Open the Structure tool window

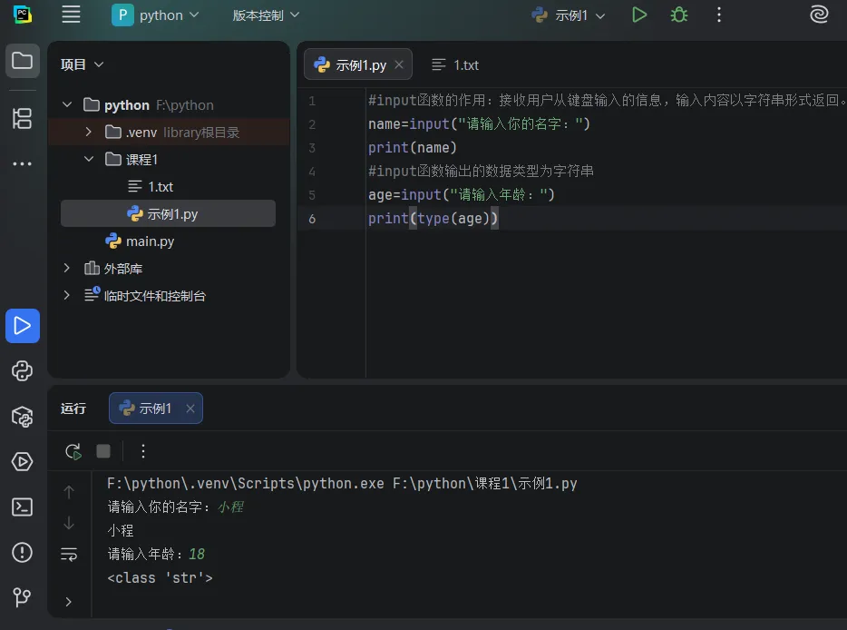coord(22,118)
